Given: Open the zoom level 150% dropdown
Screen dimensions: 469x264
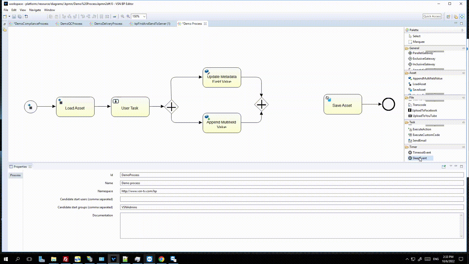Looking at the screenshot, I should [x=144, y=16].
